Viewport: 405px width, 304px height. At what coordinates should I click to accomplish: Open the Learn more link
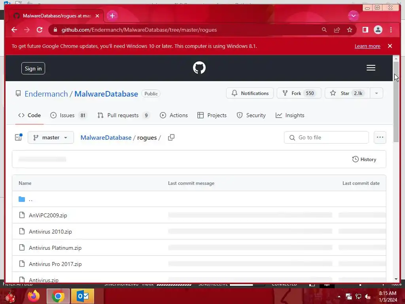pyautogui.click(x=367, y=46)
